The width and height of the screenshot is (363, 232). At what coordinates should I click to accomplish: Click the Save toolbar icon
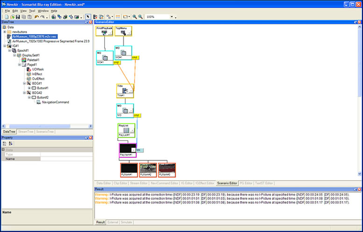coord(17,16)
